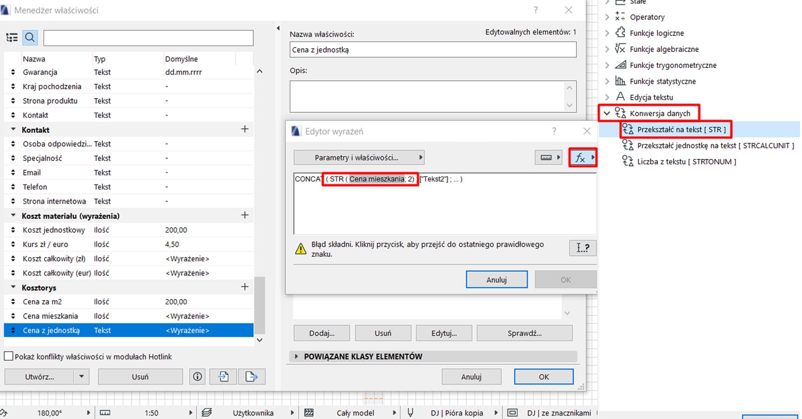This screenshot has width=802, height=419.
Task: Click the import properties icon
Action: click(x=224, y=376)
